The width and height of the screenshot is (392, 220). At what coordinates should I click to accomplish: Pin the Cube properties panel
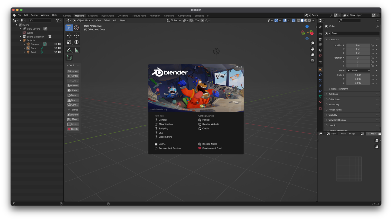[378, 26]
